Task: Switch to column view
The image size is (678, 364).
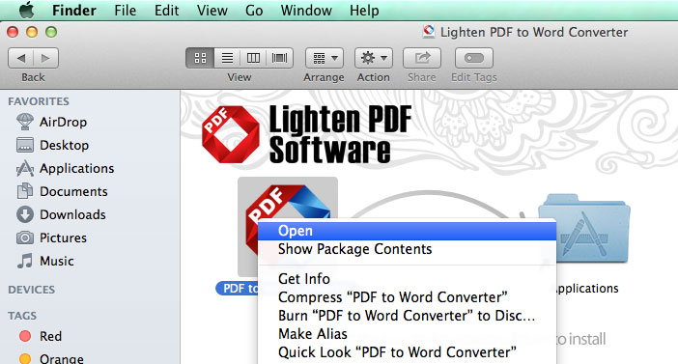Action: coord(253,58)
